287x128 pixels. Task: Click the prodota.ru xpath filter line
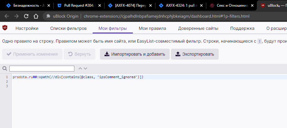coord(78,77)
